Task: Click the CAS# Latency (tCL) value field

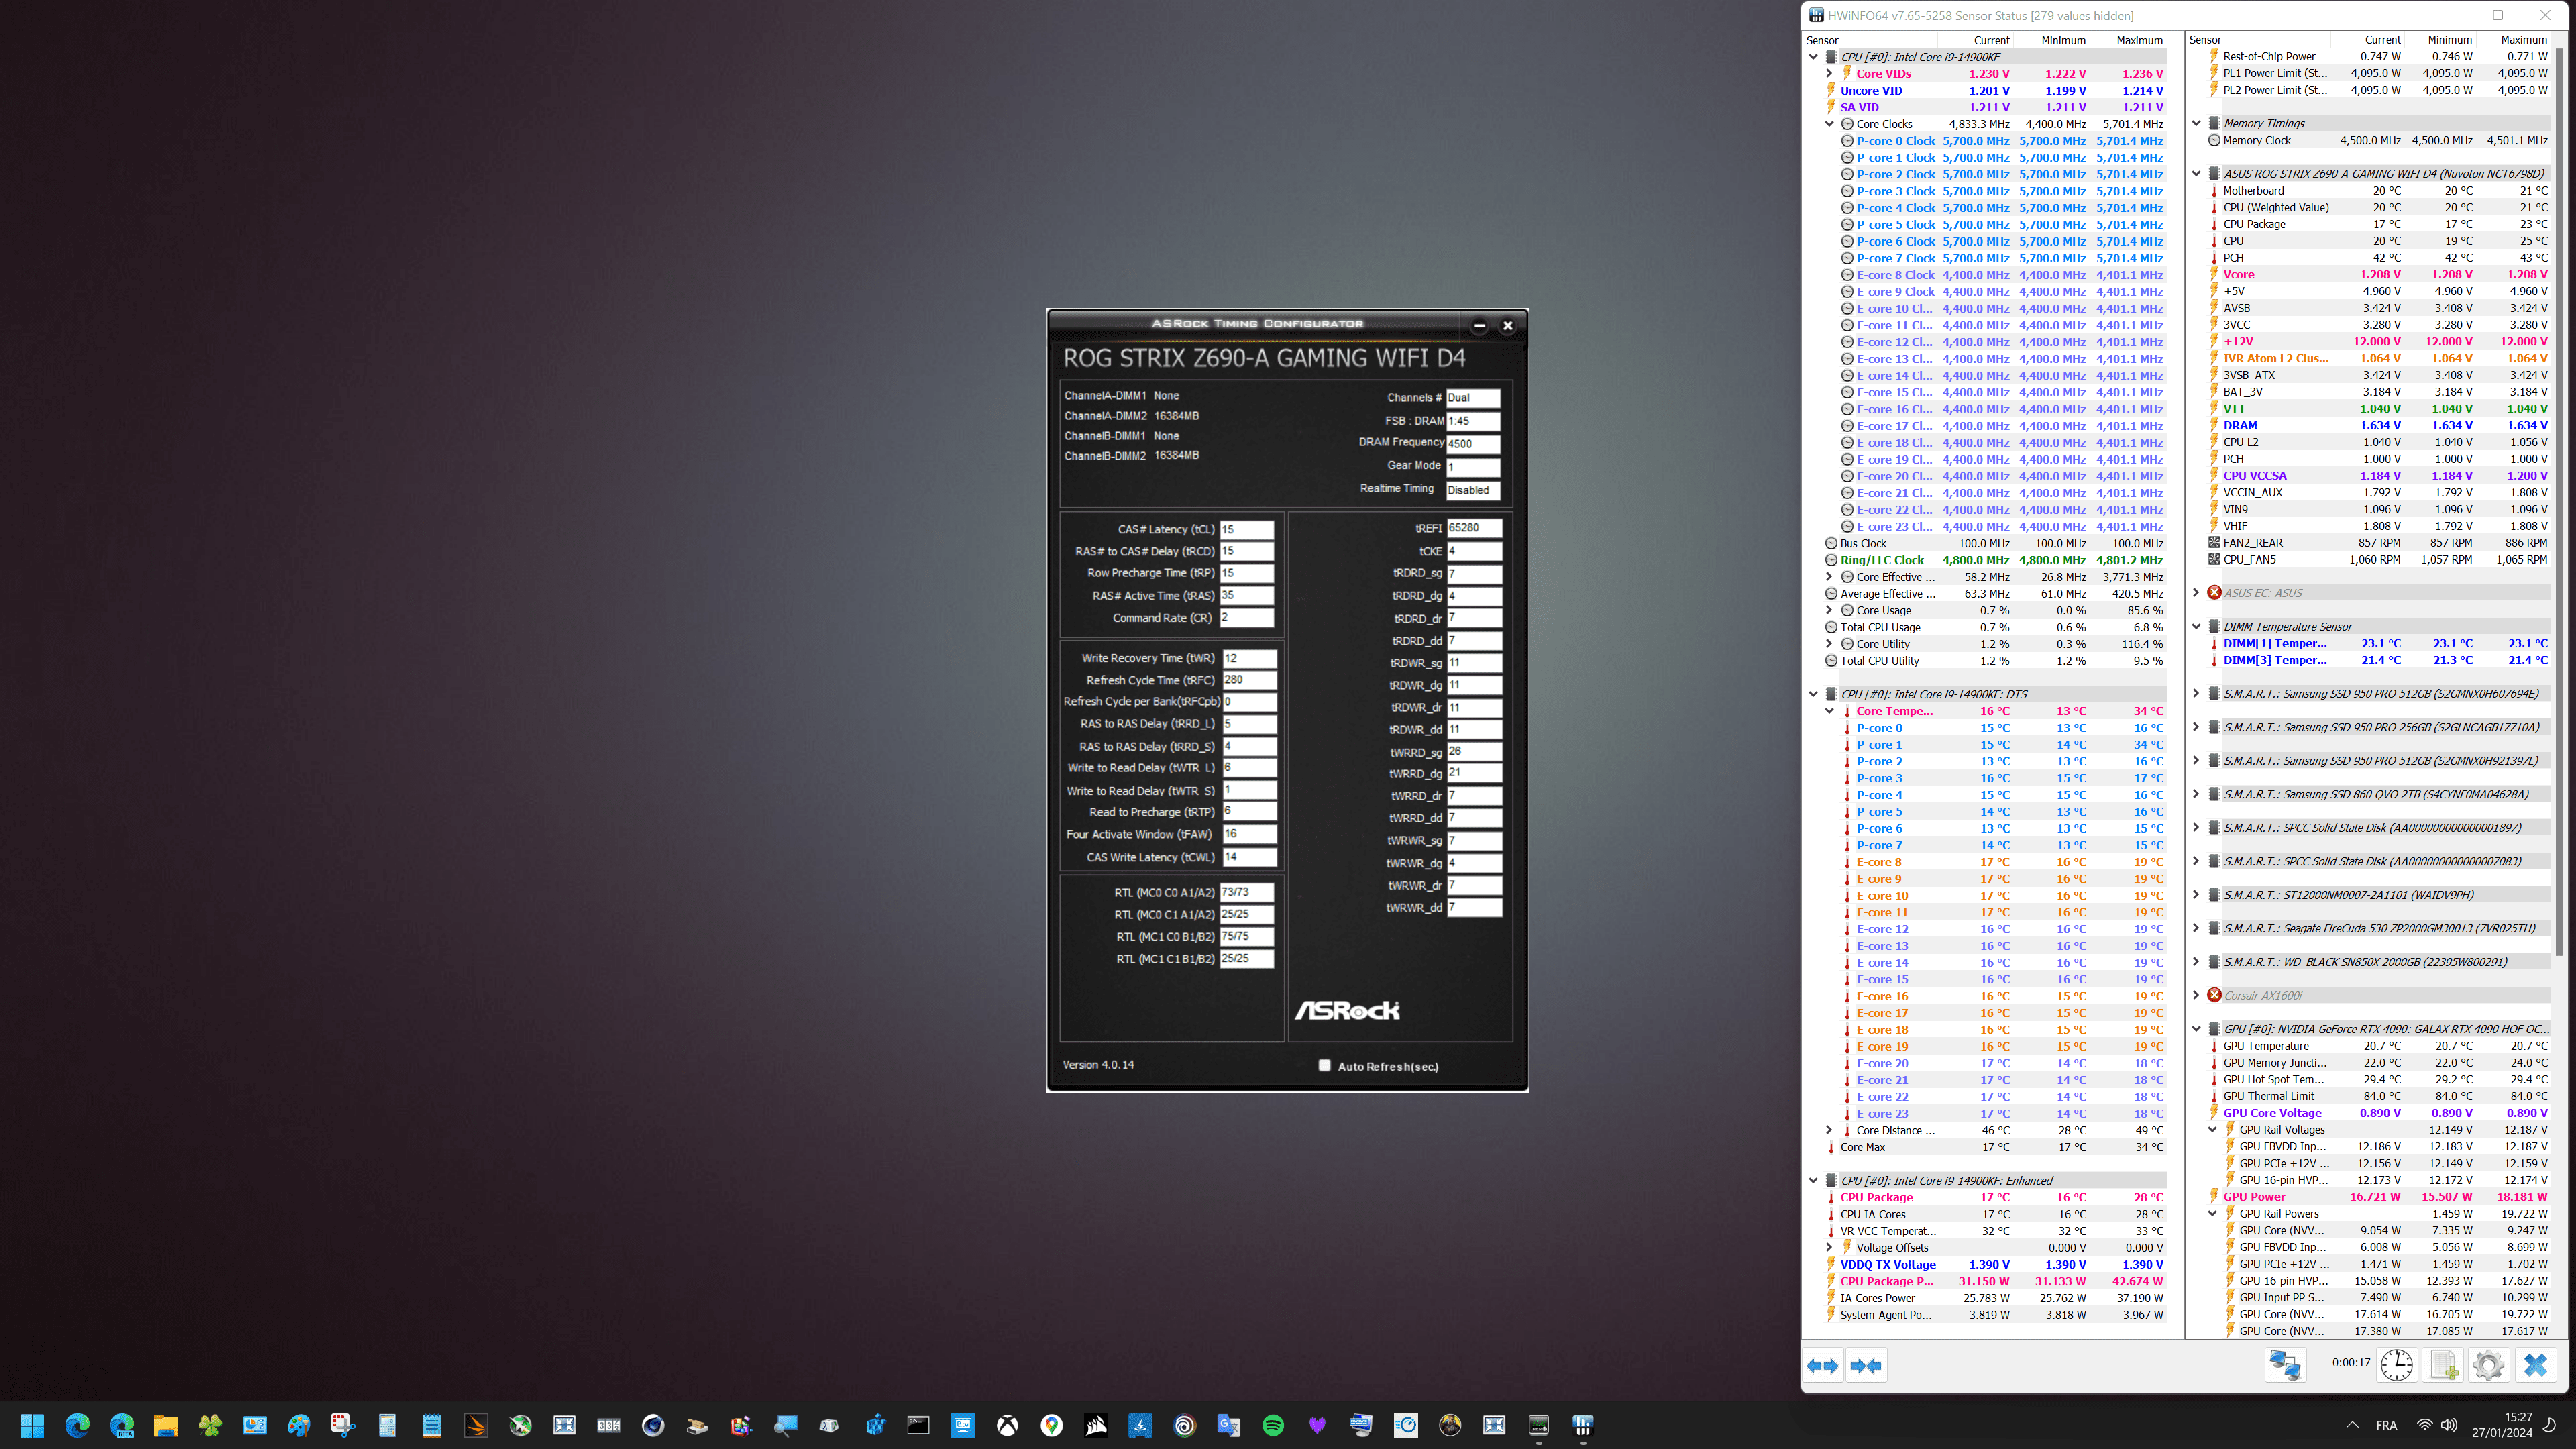Action: pyautogui.click(x=1246, y=530)
